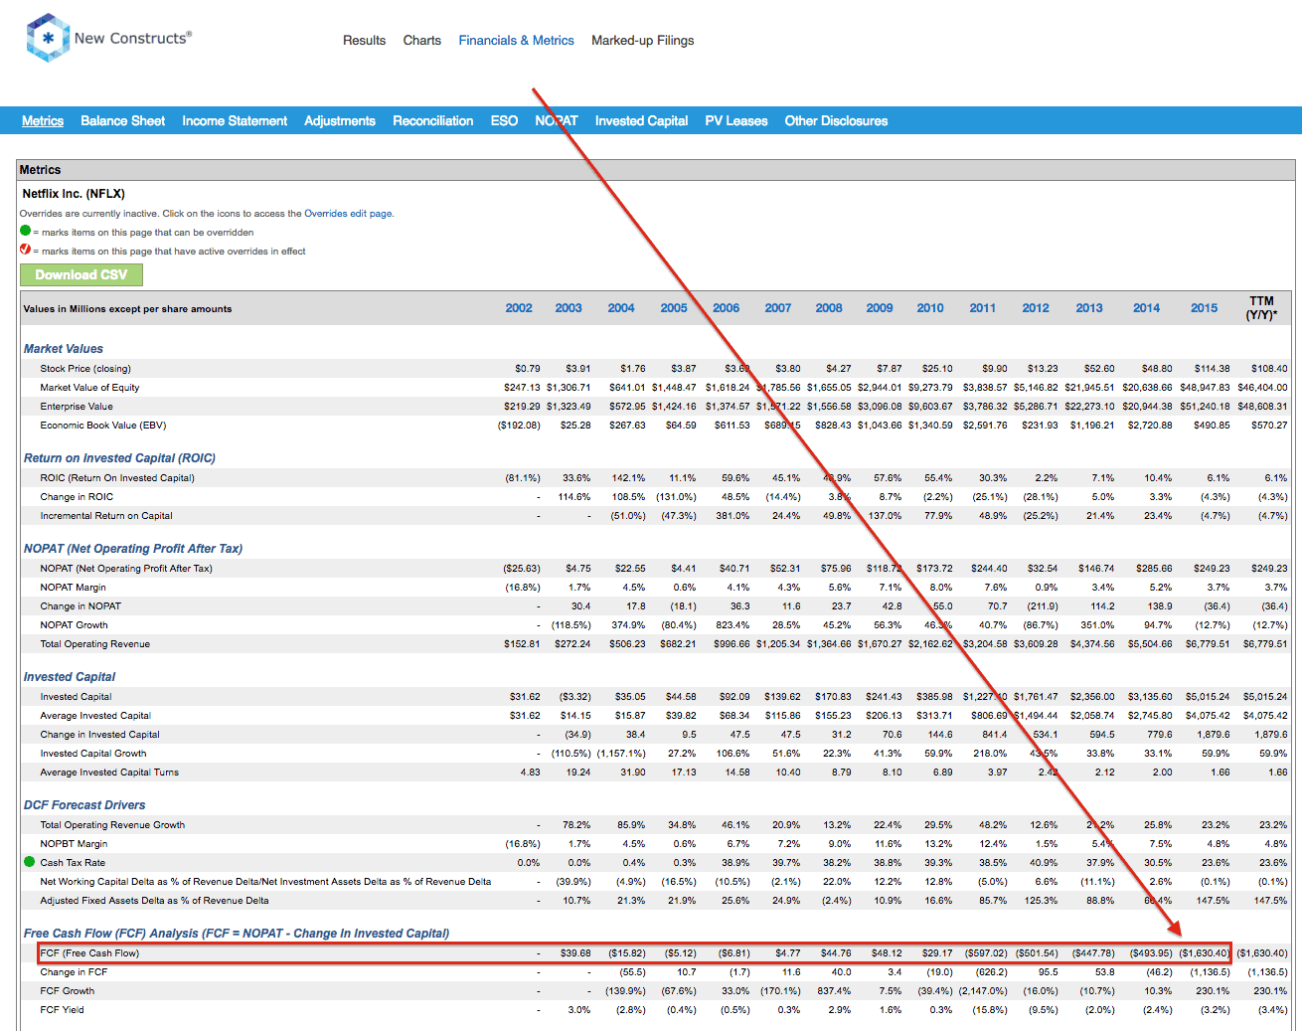Open the Invested Capital tab
Screen dimensions: 1302x1031
click(x=641, y=121)
